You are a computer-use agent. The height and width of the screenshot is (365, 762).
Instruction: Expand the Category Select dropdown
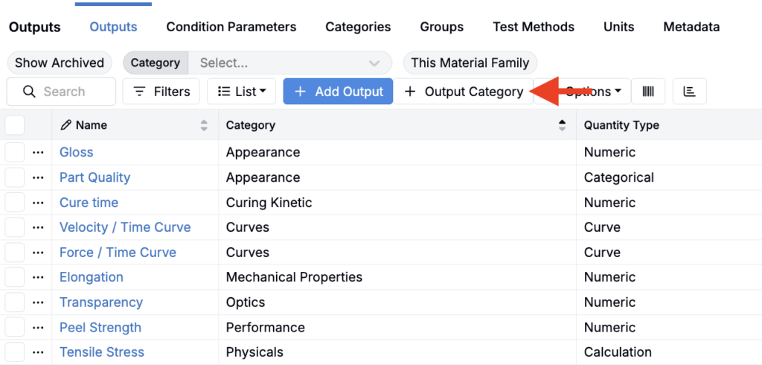click(x=290, y=63)
